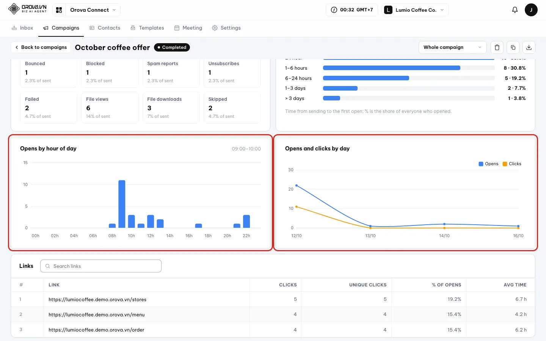Sort by UNIQUE CLICKS column header
The width and height of the screenshot is (546, 341).
368,285
